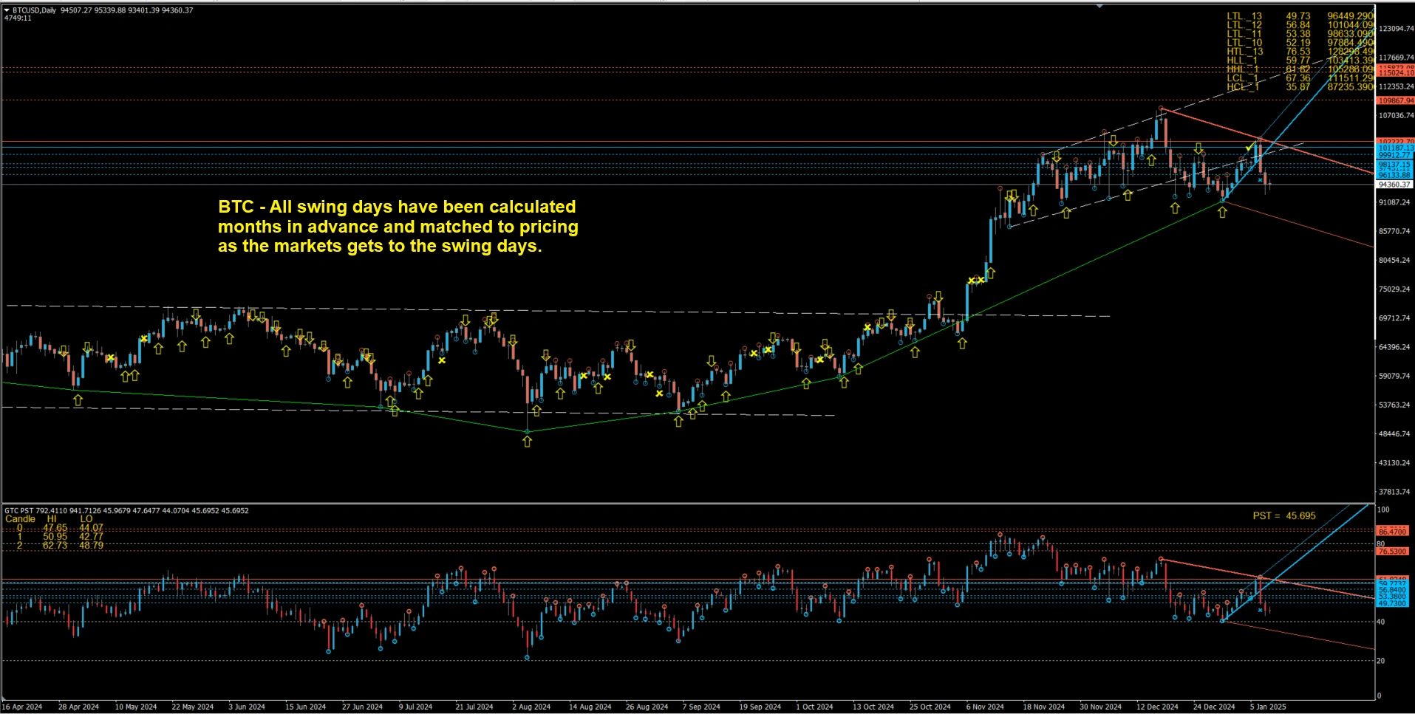Click the 30 Nov 2024 date label
The image size is (1415, 714).
[x=1100, y=707]
